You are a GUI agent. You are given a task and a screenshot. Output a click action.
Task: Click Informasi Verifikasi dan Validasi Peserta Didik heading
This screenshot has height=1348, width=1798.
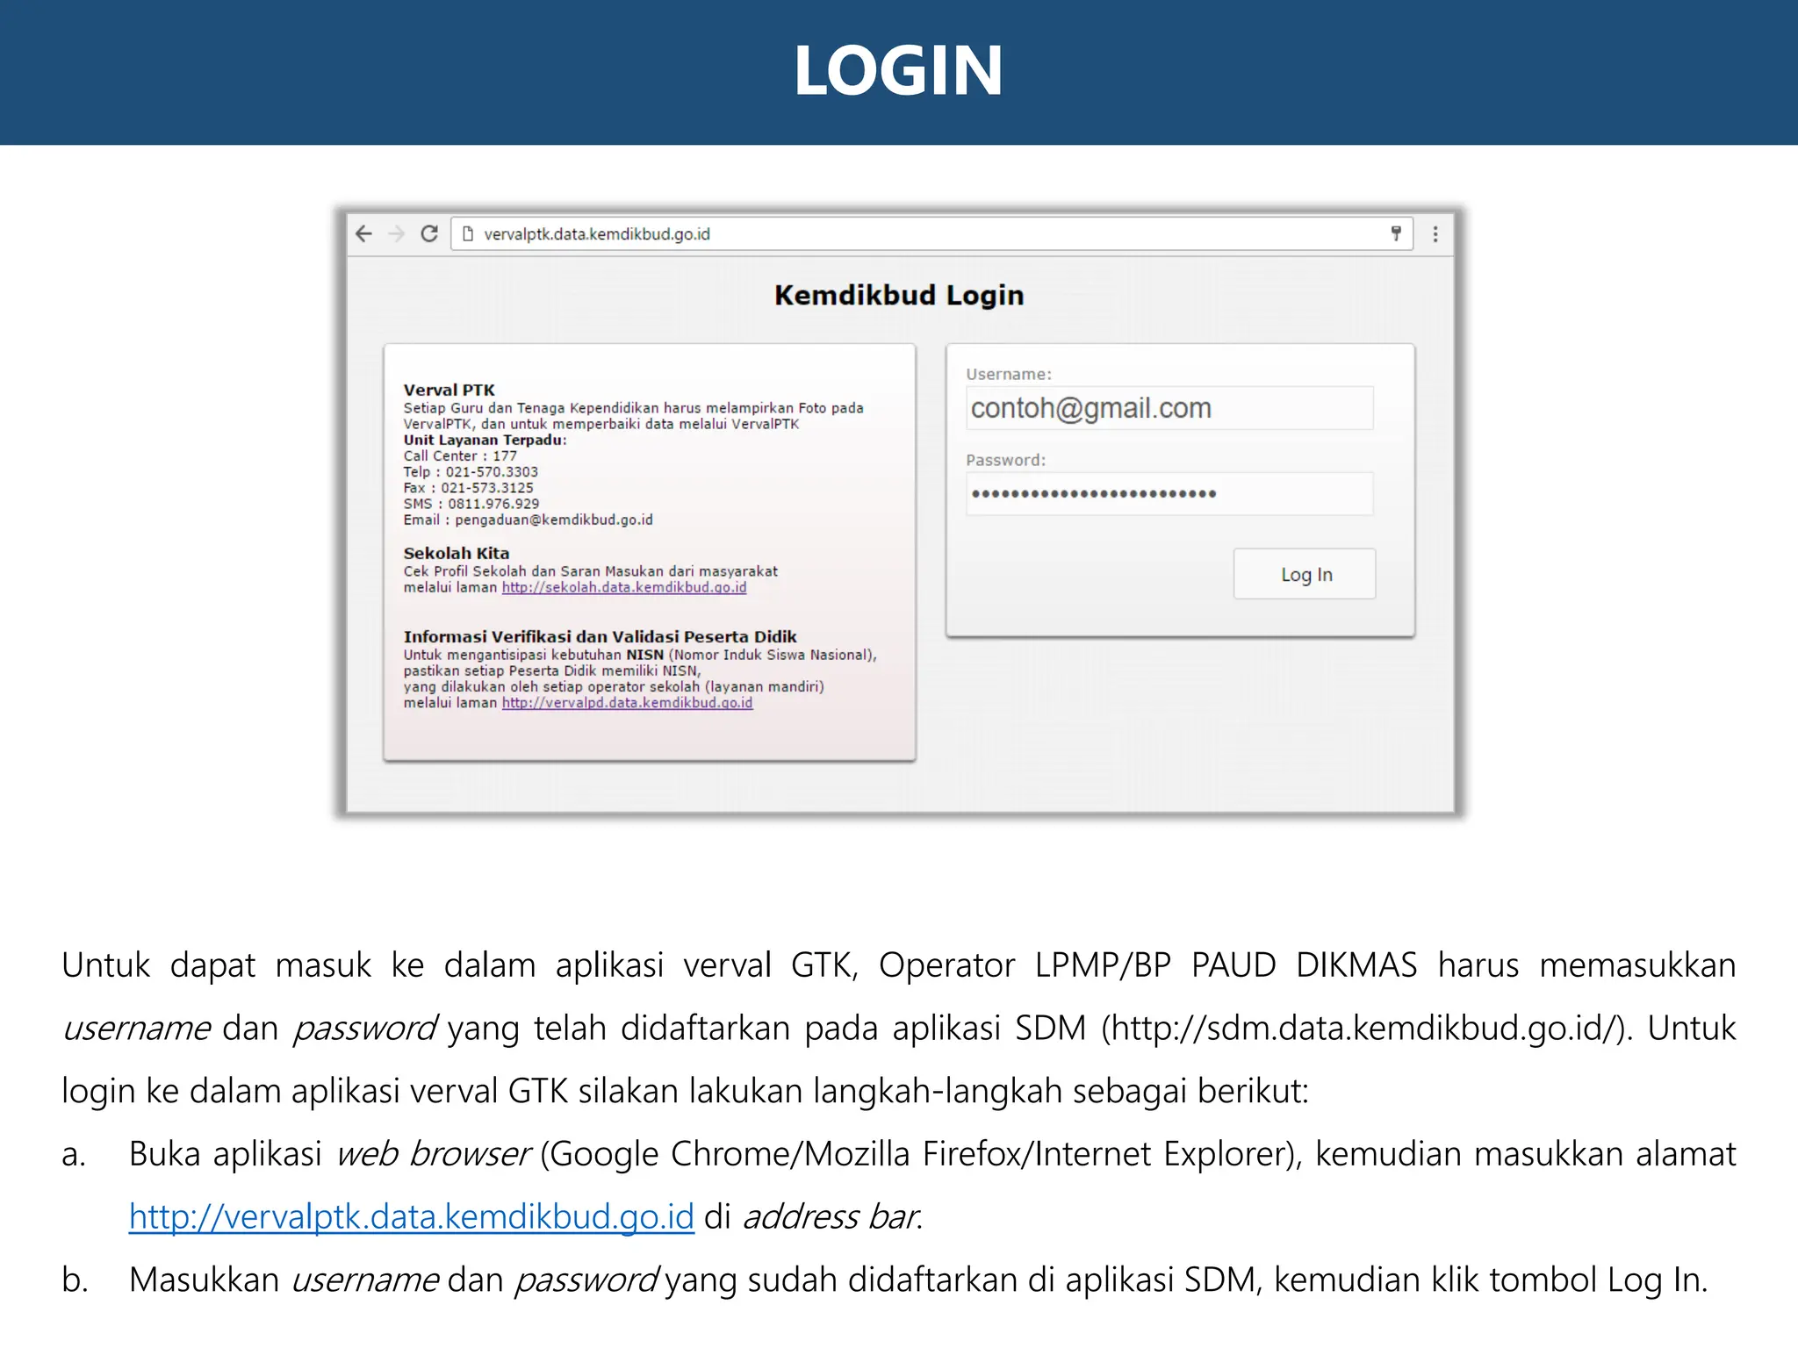click(600, 636)
